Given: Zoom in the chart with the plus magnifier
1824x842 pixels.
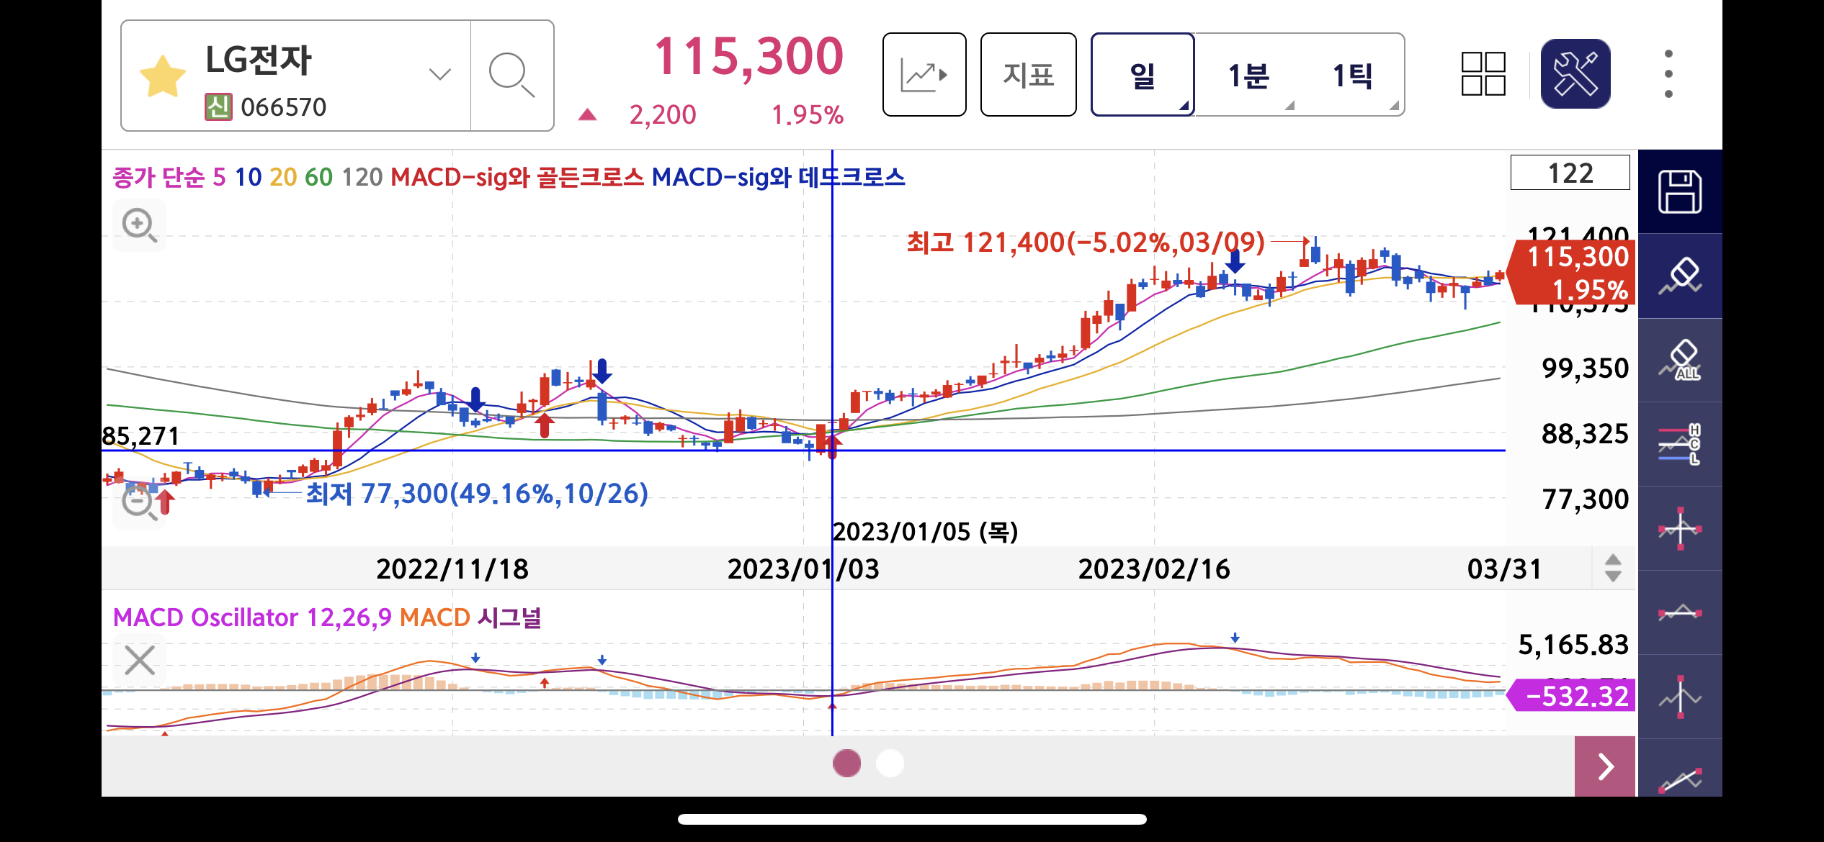Looking at the screenshot, I should coord(139,225).
